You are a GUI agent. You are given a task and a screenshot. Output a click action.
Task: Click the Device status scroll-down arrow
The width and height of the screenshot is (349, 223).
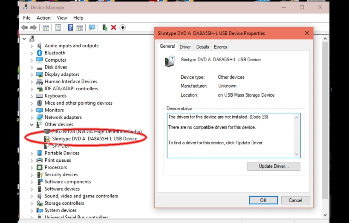pos(296,154)
